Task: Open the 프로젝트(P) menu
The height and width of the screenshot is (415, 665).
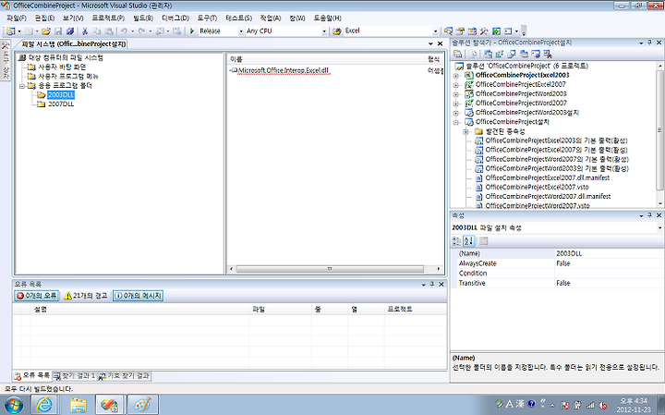Action: [x=109, y=18]
